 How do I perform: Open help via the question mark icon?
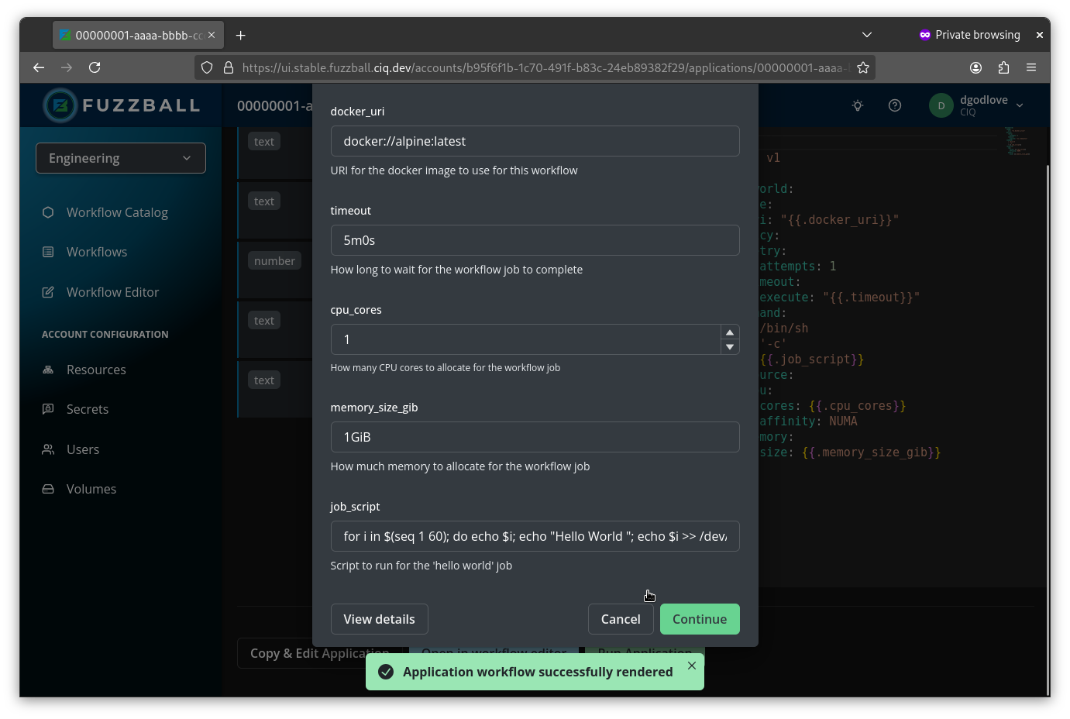click(895, 105)
